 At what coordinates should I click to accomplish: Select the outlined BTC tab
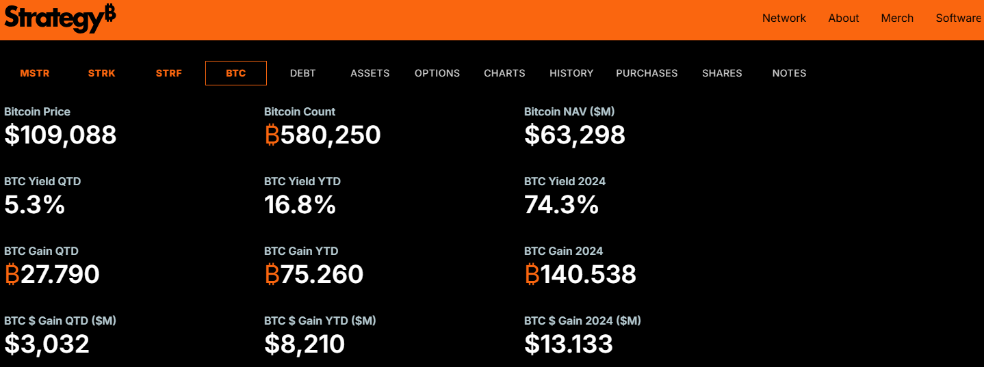click(236, 73)
